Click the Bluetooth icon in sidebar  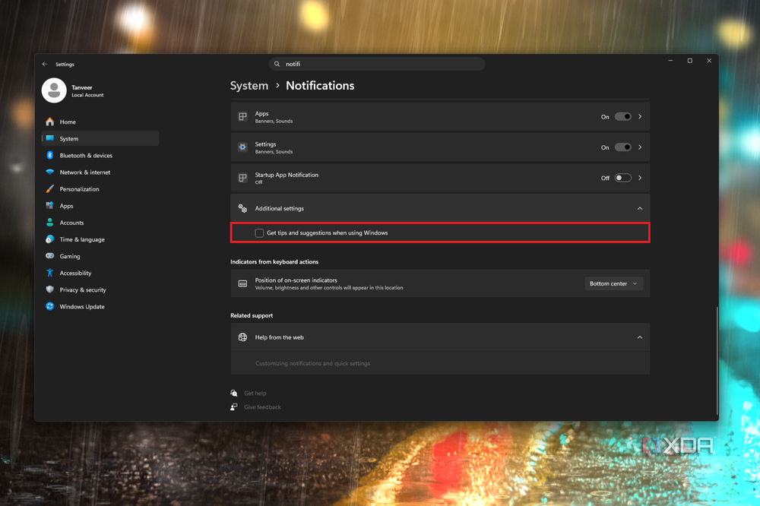tap(49, 155)
